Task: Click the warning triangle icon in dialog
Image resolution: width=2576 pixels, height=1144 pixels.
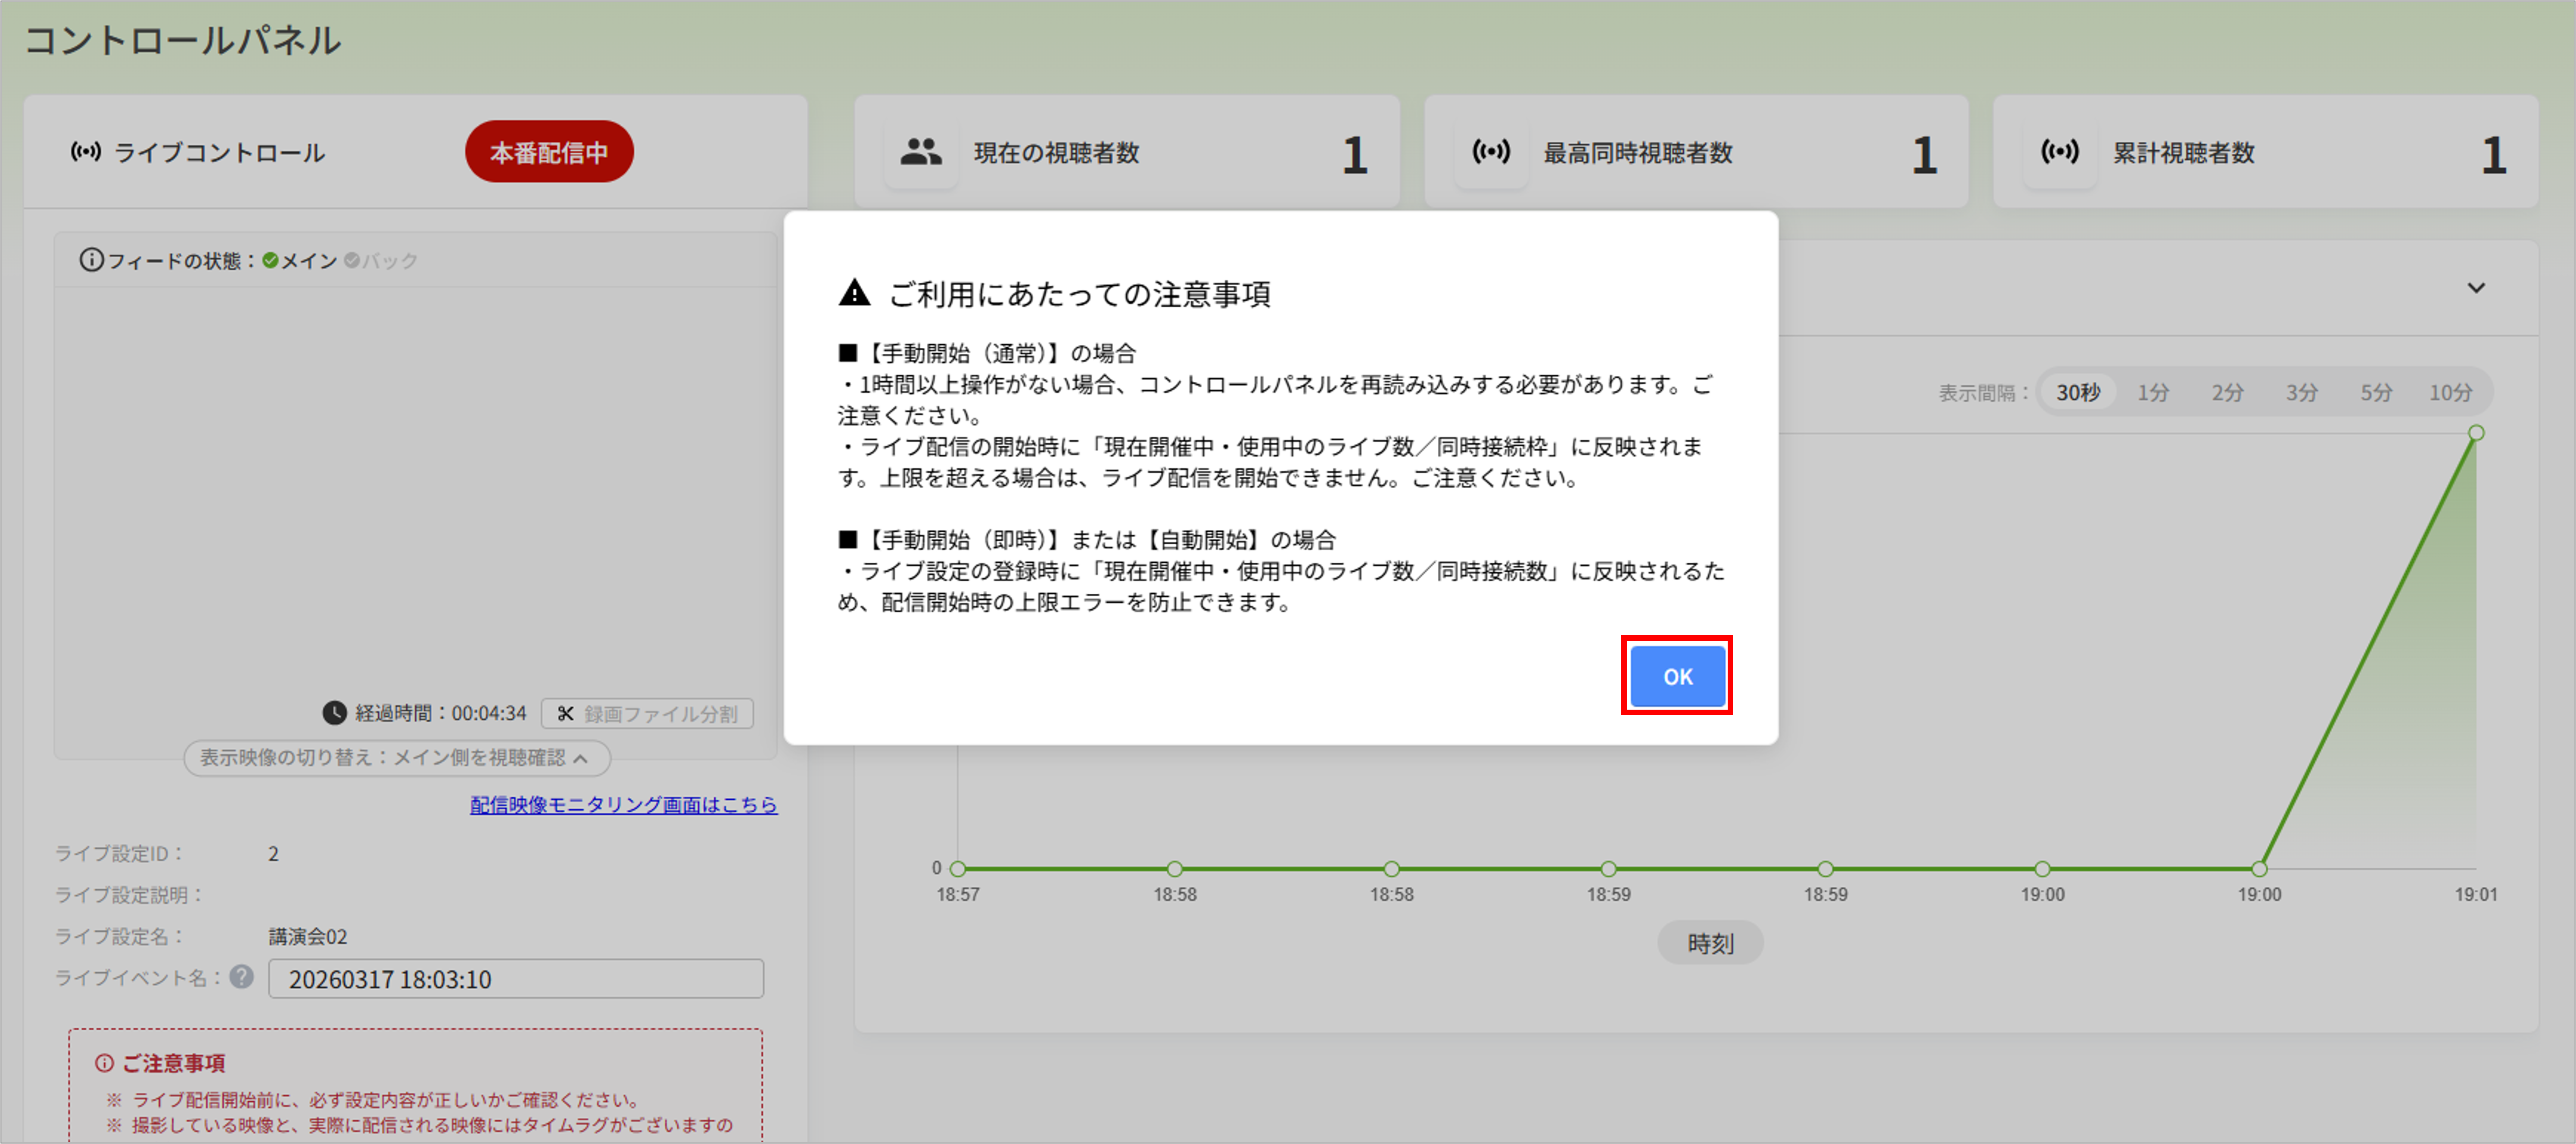Action: tap(854, 293)
